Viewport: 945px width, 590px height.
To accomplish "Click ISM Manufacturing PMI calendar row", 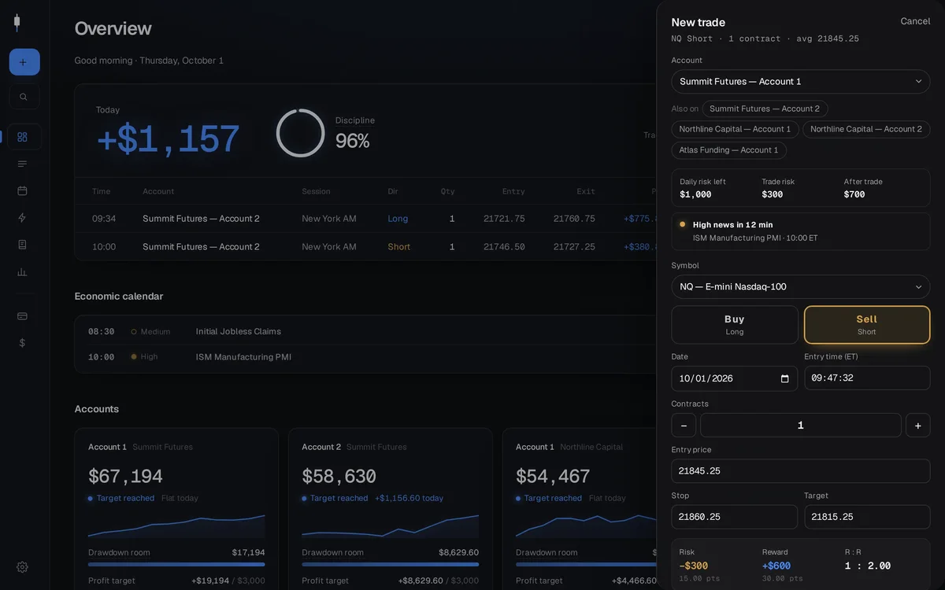I will coord(366,357).
